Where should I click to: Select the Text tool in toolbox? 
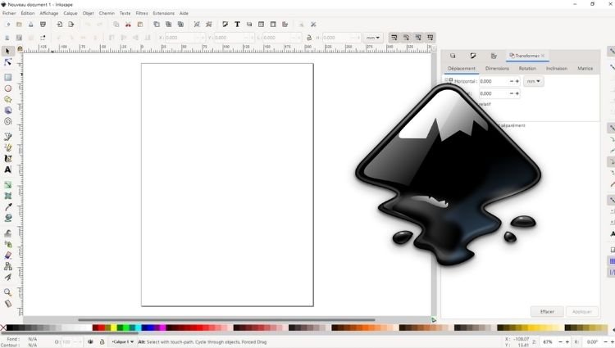[x=8, y=169]
